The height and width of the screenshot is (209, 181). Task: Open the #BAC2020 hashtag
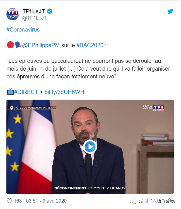point(90,45)
